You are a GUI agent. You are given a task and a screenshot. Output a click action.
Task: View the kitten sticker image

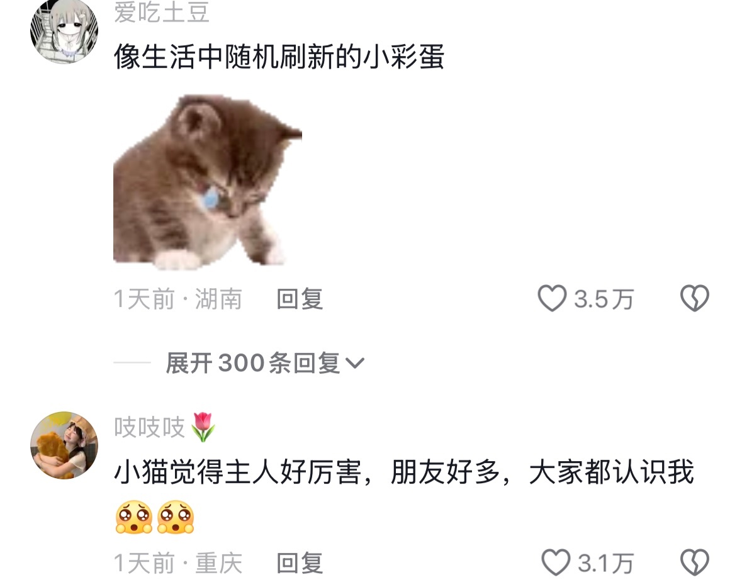pos(208,182)
